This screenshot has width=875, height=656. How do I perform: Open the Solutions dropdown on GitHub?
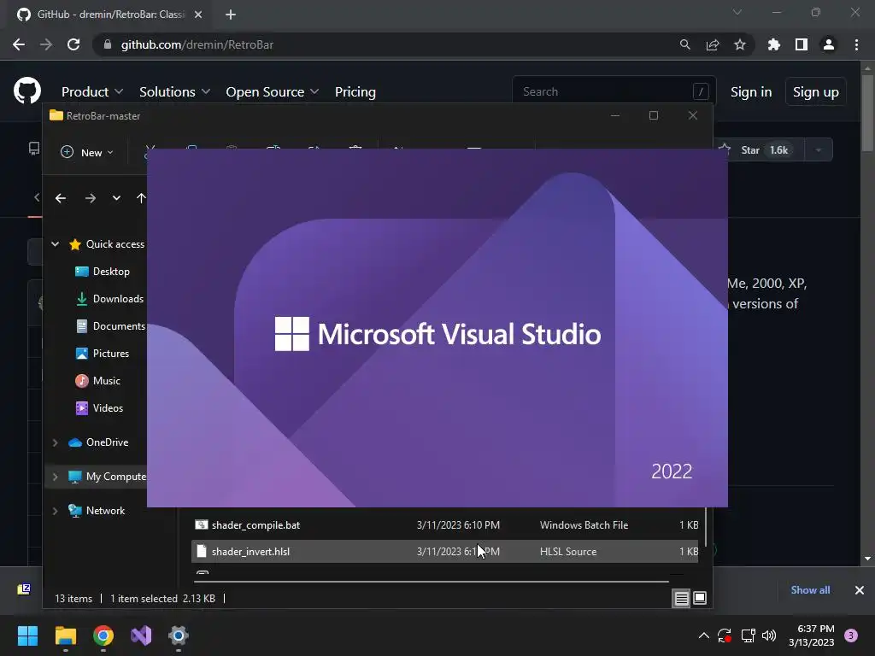(174, 91)
